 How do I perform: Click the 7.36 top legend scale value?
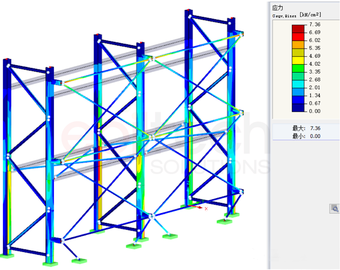(315, 25)
